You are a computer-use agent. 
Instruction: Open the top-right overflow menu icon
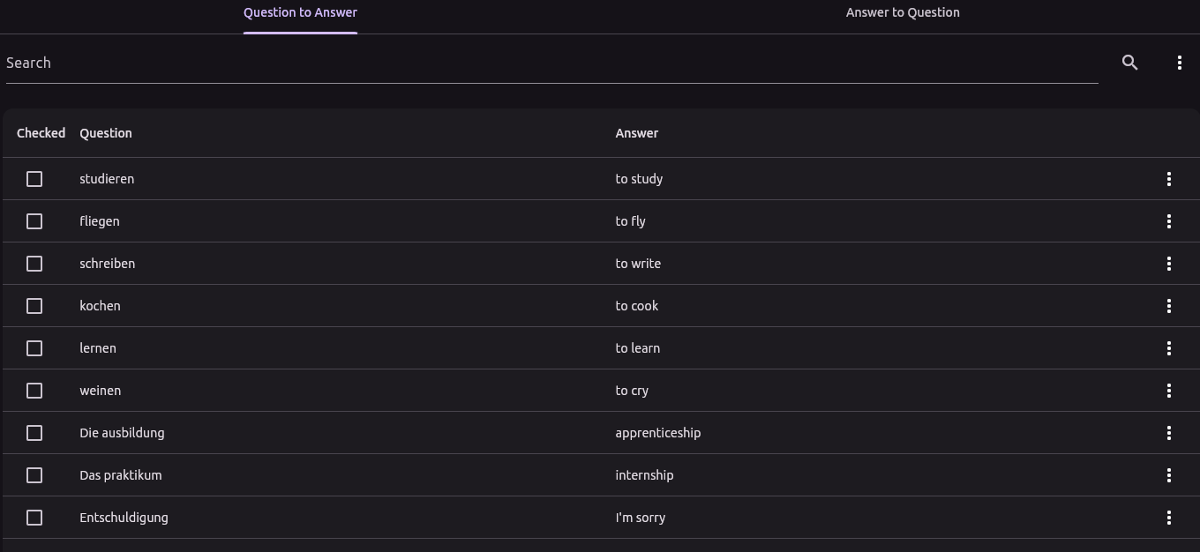point(1179,63)
